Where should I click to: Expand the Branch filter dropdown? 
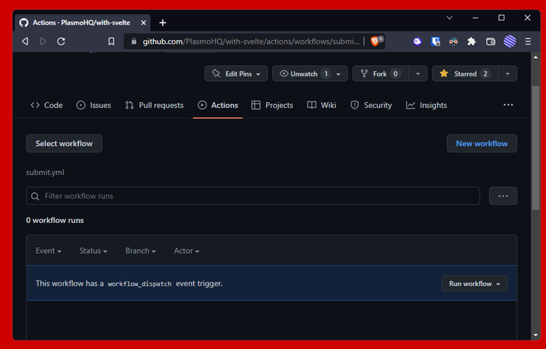[x=141, y=251]
